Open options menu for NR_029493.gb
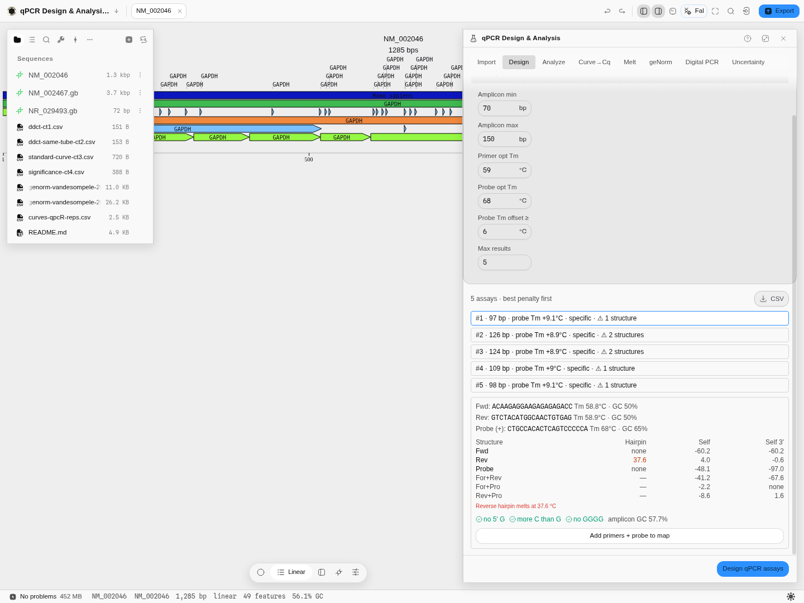 point(140,111)
